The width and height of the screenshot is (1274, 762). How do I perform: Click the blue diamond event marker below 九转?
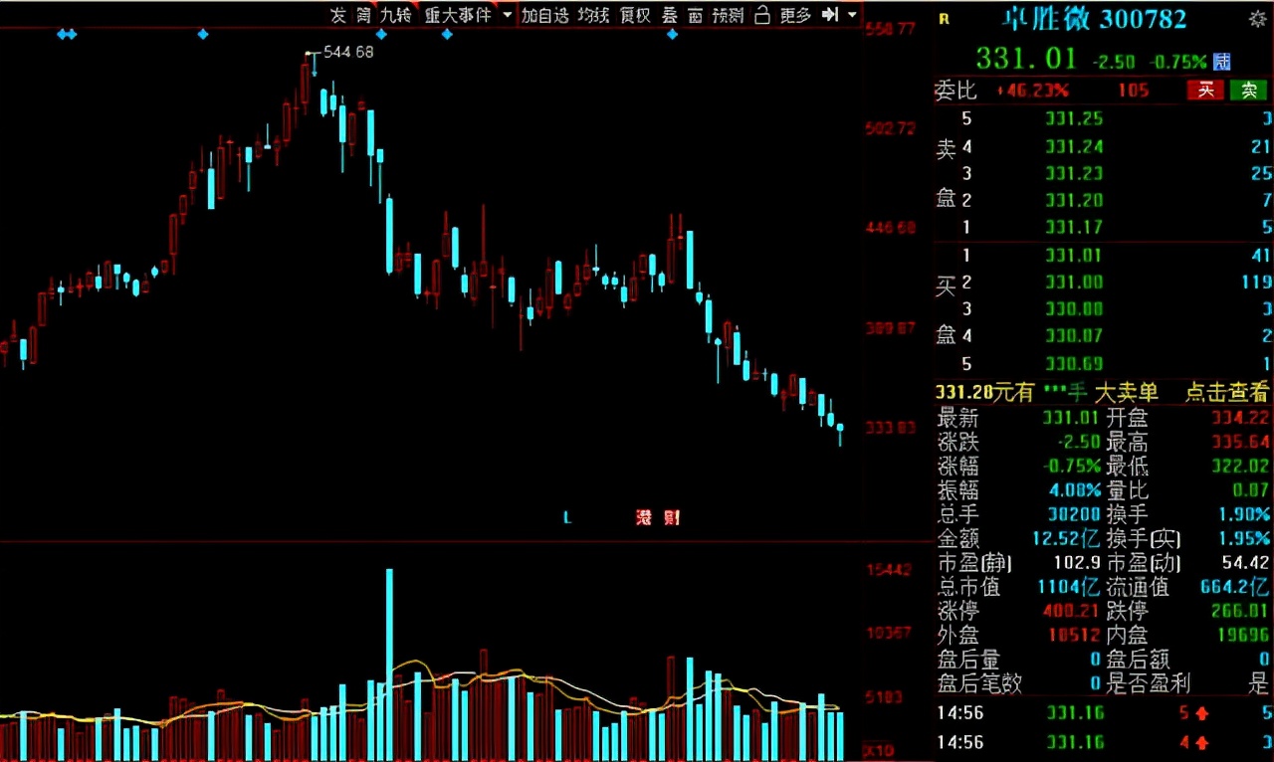[381, 35]
